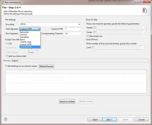Select the CSV radio button
Screen dimensions: 152x125
click(7, 44)
